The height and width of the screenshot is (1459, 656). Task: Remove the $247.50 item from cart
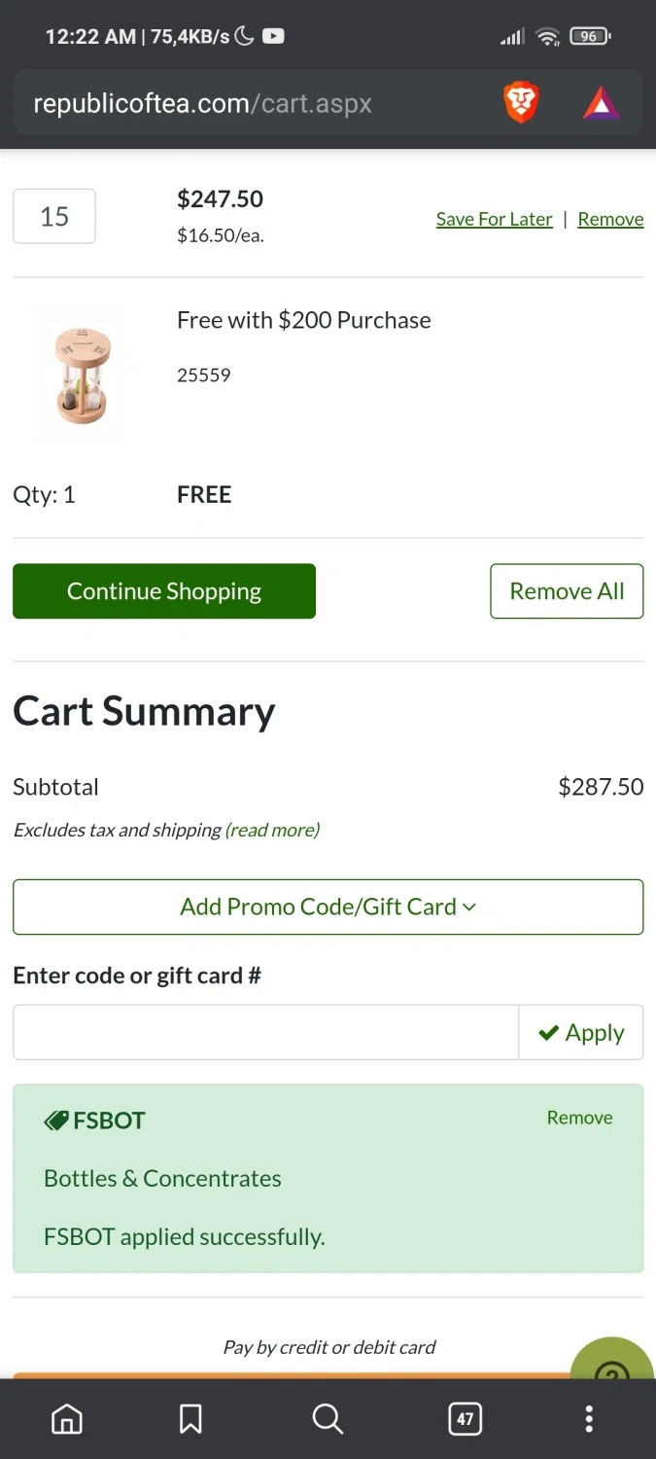coord(610,219)
